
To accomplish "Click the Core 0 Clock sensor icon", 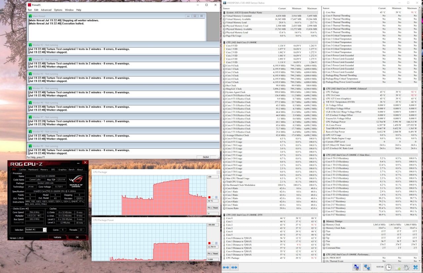I will pyautogui.click(x=224, y=65).
